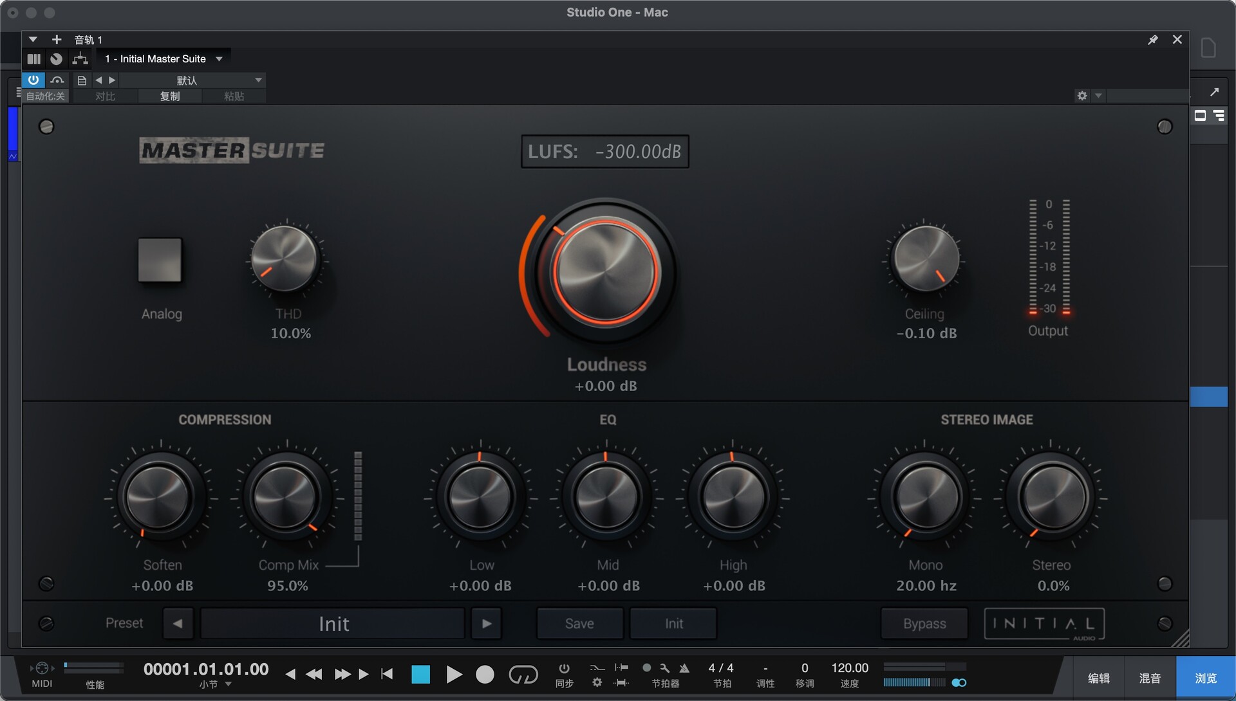Open transport gear options icon
The width and height of the screenshot is (1236, 701).
pos(597,683)
